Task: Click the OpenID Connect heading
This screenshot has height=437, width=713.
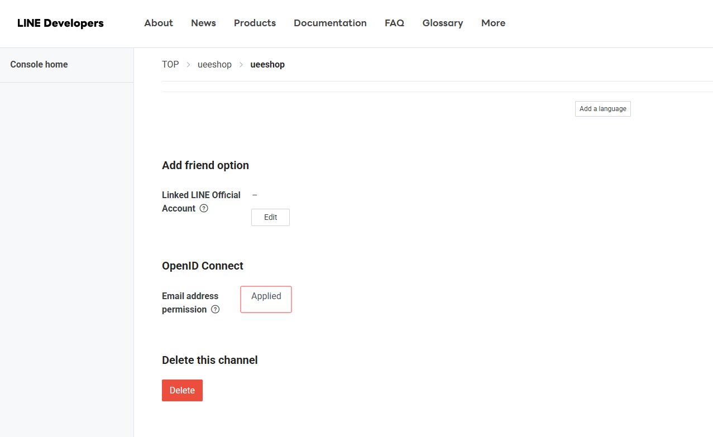Action: click(x=203, y=266)
